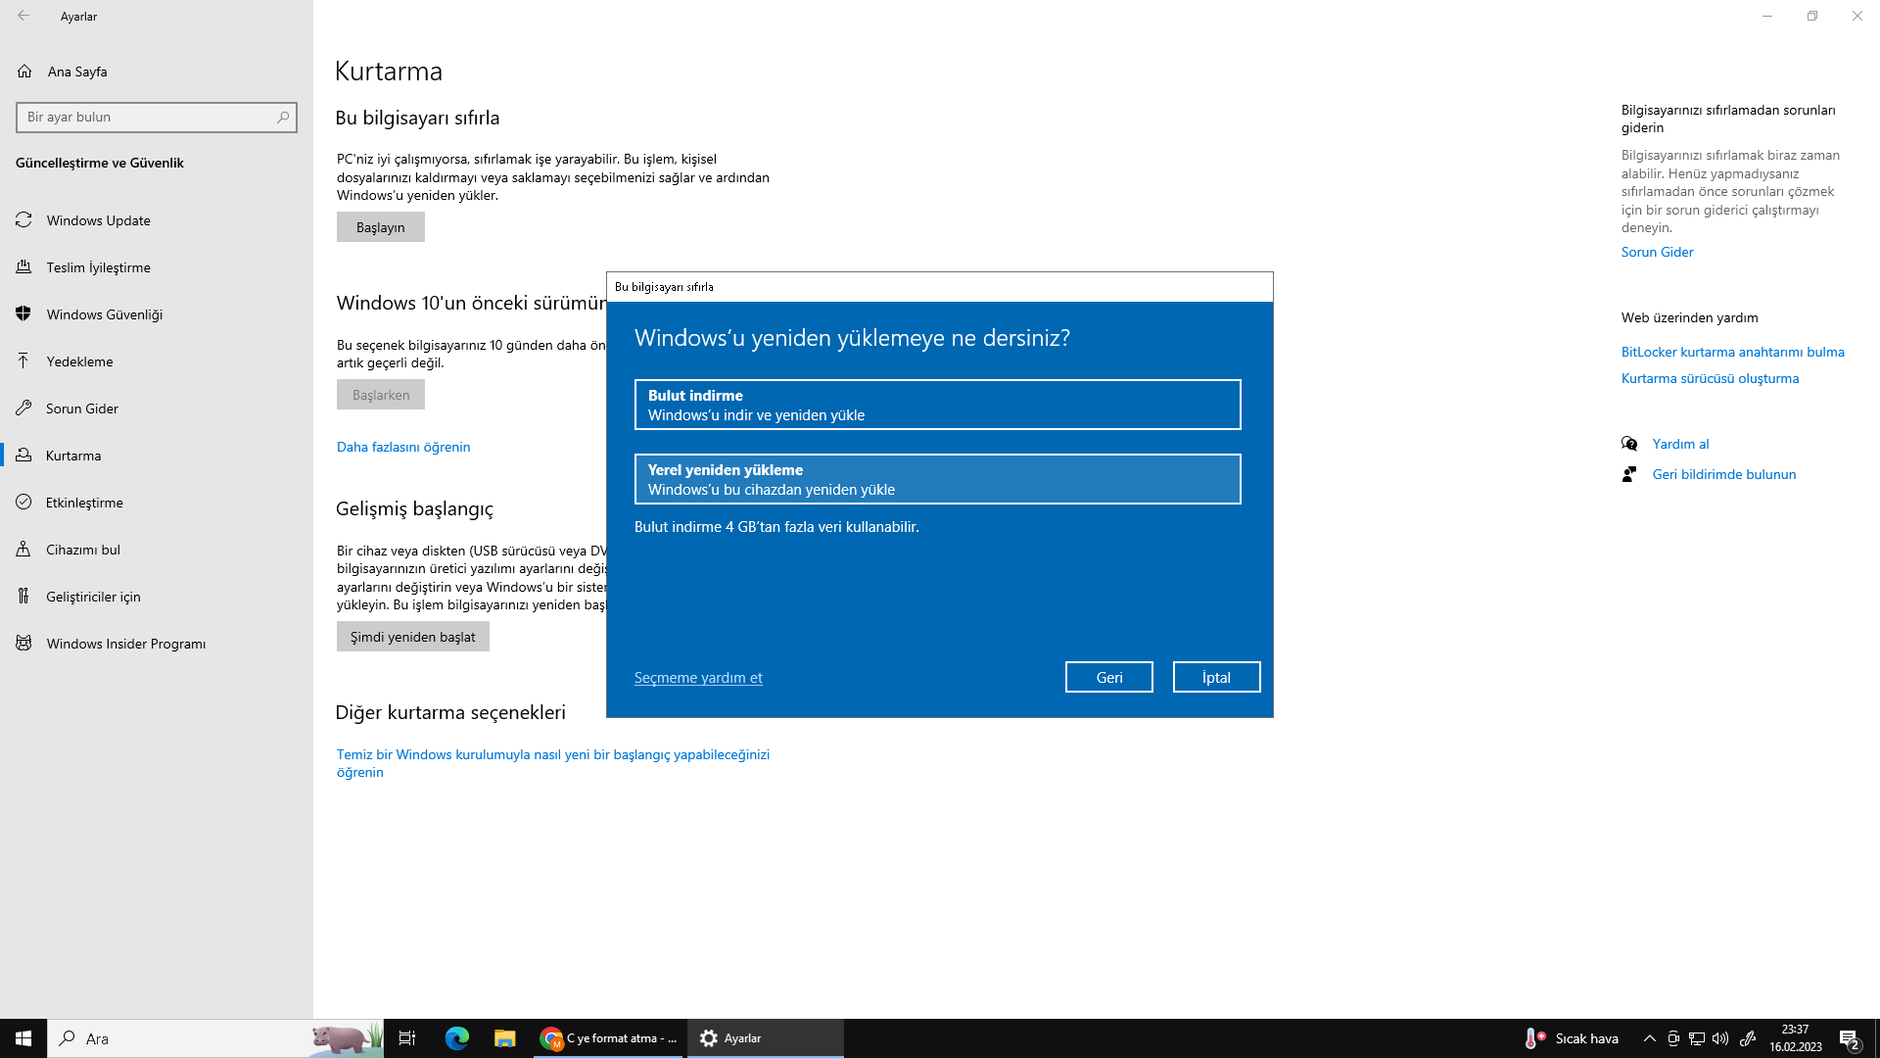1880x1058 pixels.
Task: Select the Windows Update sync icon
Action: 23,220
